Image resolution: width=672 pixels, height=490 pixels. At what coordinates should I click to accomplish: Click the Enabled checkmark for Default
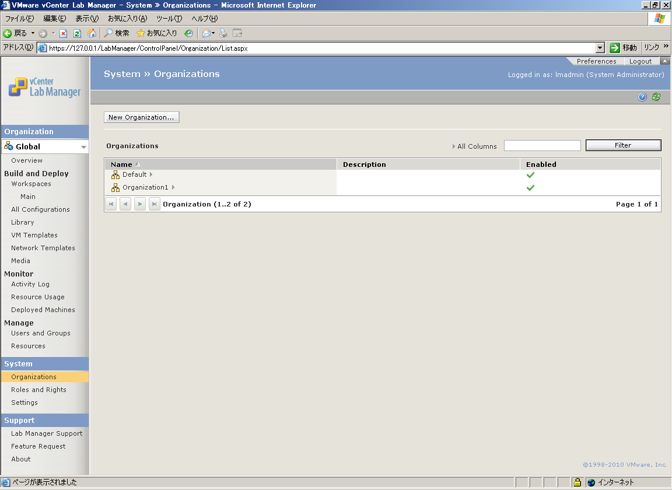point(531,175)
